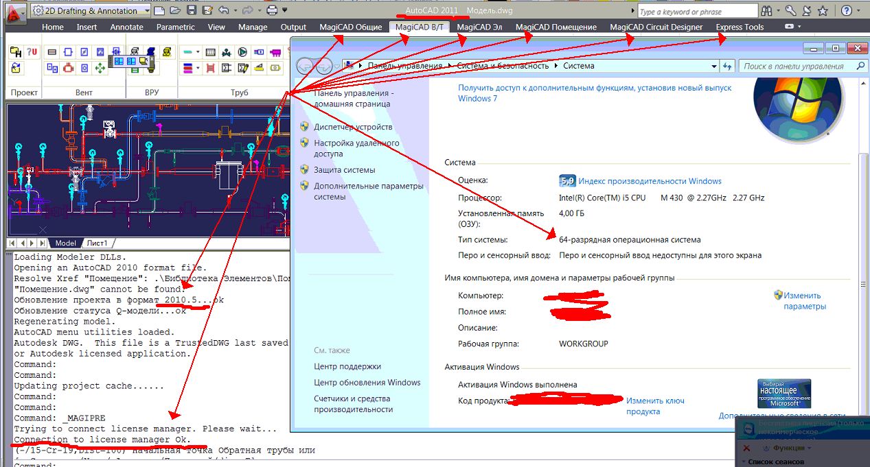Image resolution: width=870 pixels, height=467 pixels.
Task: Switch to the MagiCAD Эл ribbon tab
Action: (x=479, y=27)
